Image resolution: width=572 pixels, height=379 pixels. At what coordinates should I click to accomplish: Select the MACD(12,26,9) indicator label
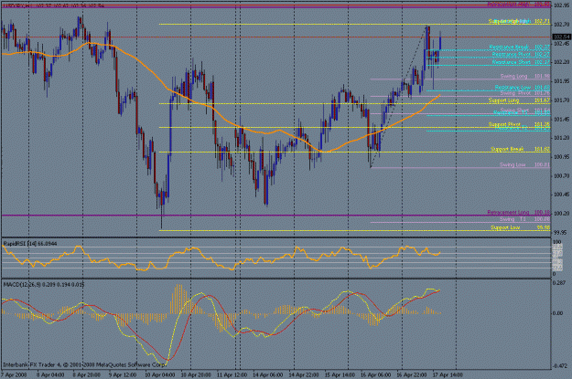pos(43,284)
